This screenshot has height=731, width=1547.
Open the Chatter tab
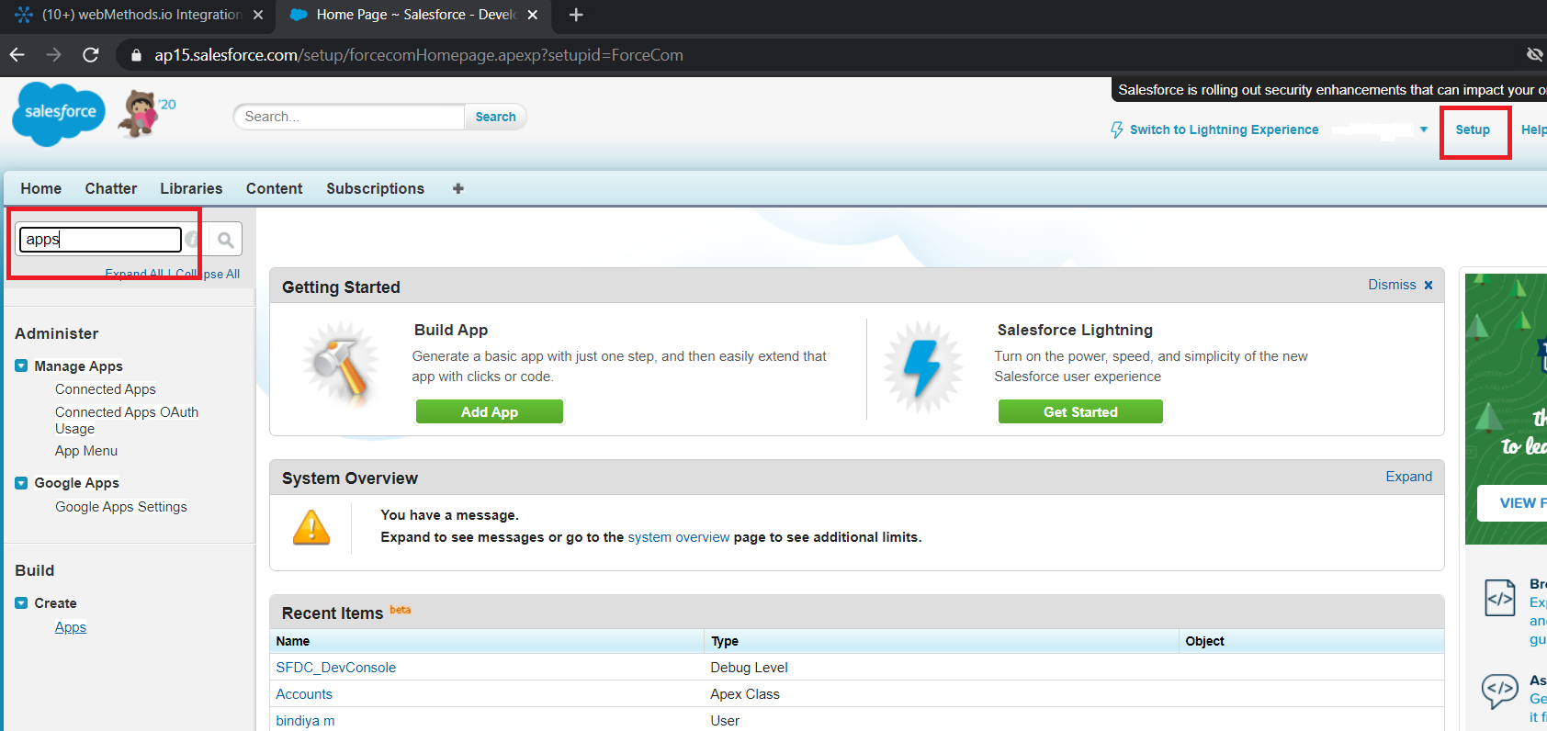click(111, 188)
